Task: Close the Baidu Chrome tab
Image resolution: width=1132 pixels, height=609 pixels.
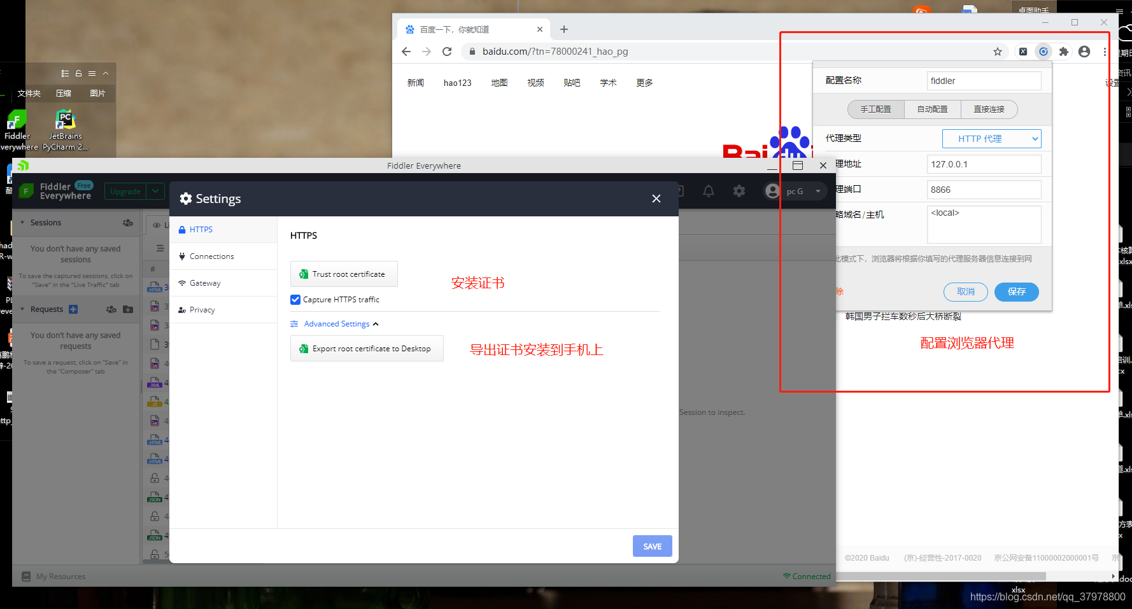Action: coord(540,29)
